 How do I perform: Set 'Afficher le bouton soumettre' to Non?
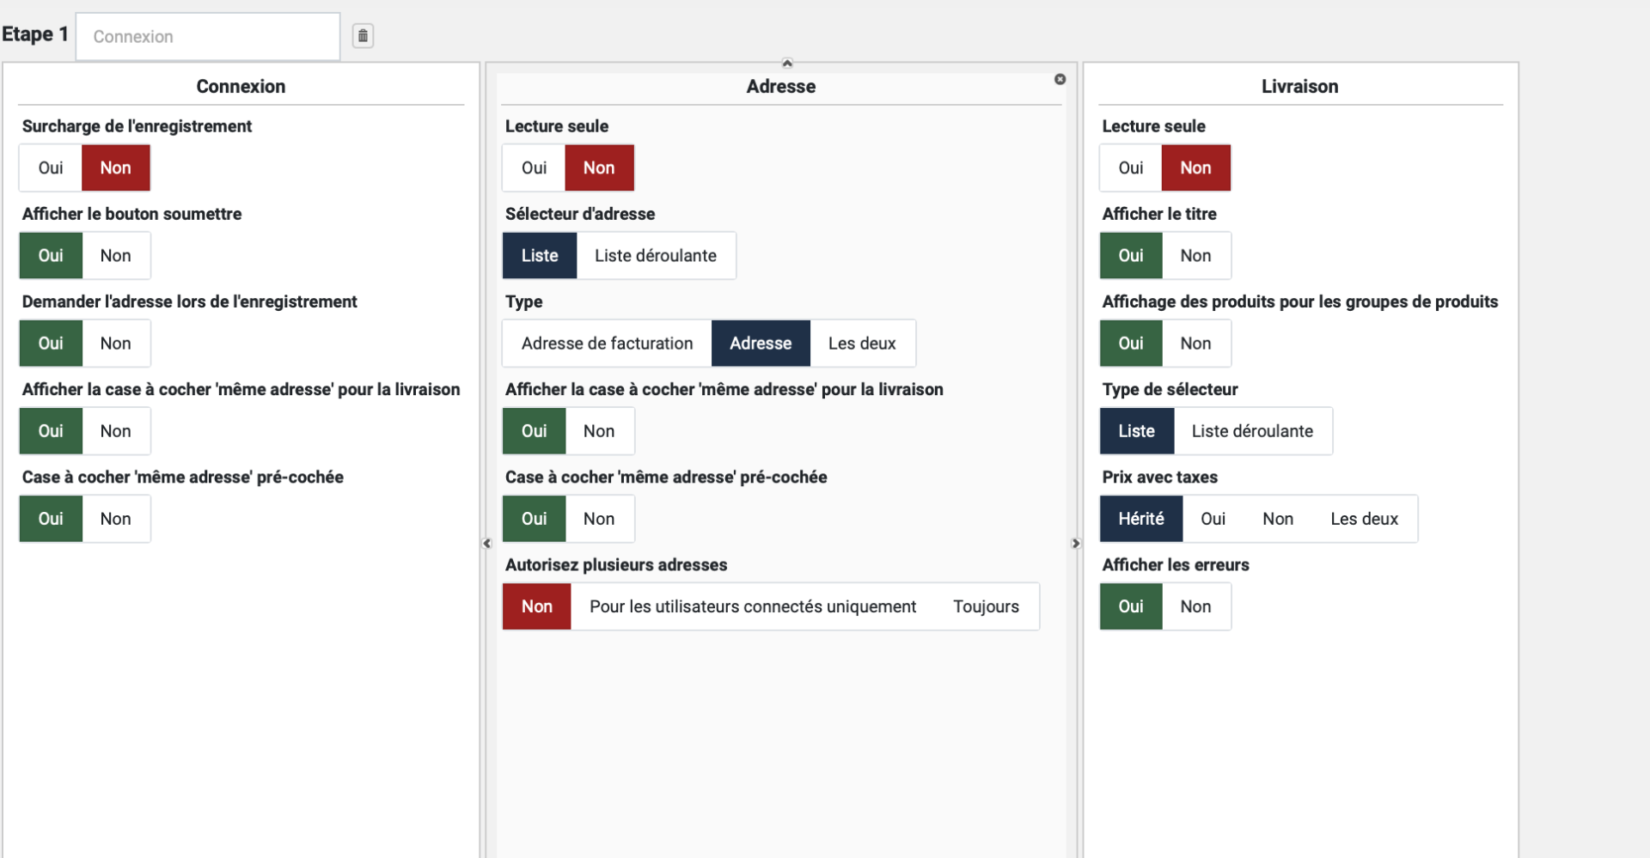click(115, 256)
